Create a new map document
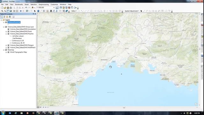This screenshot has width=204, height=115. click(x=2, y=8)
